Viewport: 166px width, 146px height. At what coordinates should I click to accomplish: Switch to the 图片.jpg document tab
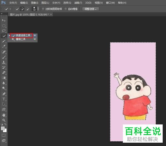tap(29, 15)
